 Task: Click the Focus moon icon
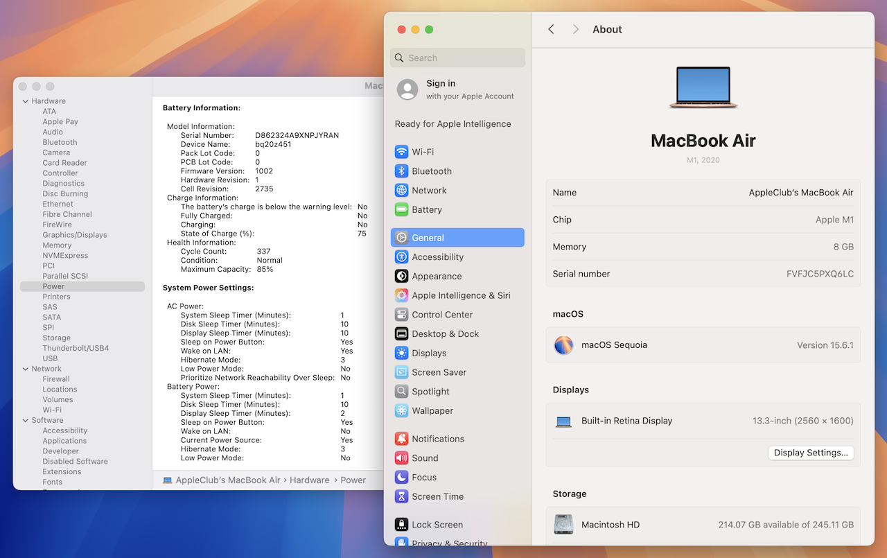(x=401, y=478)
